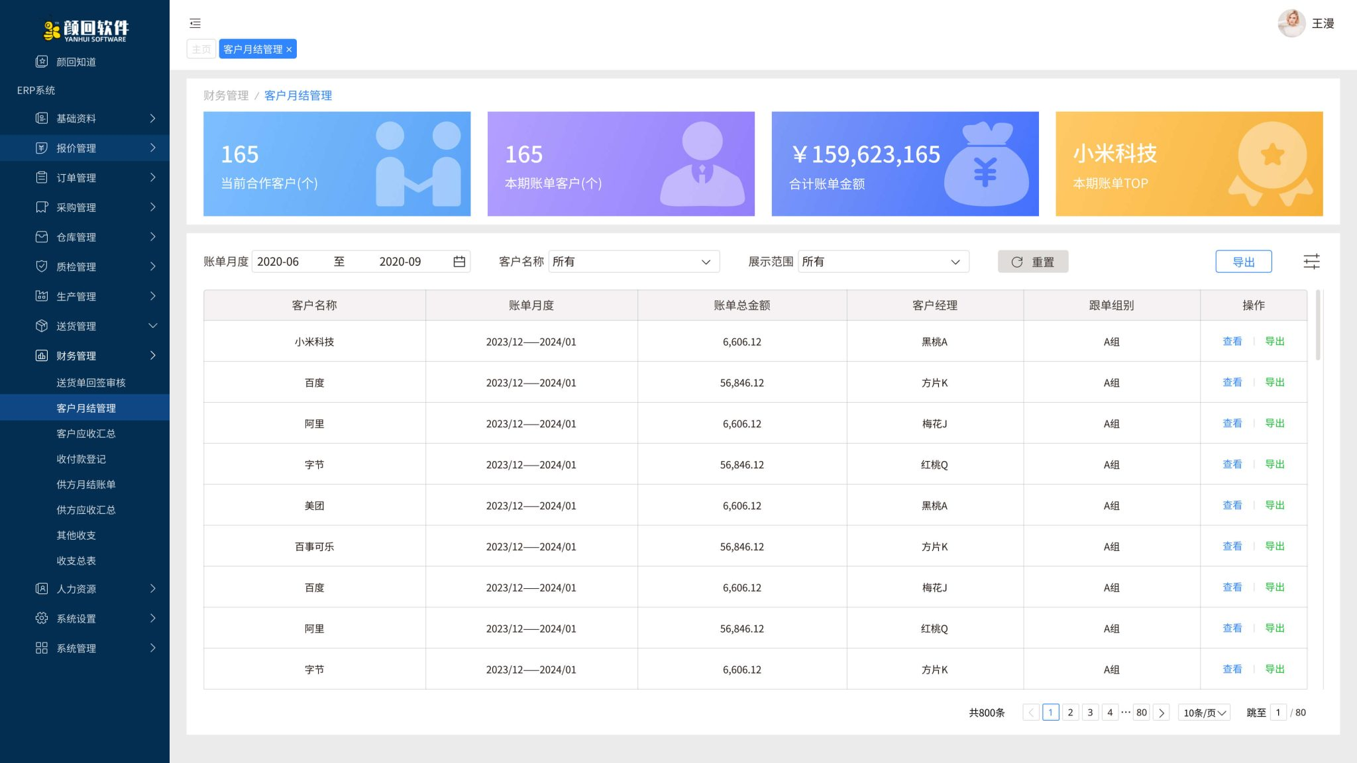Click the handshake icon on the 当前合作客户 card
This screenshot has width=1357, height=763.
click(x=418, y=164)
